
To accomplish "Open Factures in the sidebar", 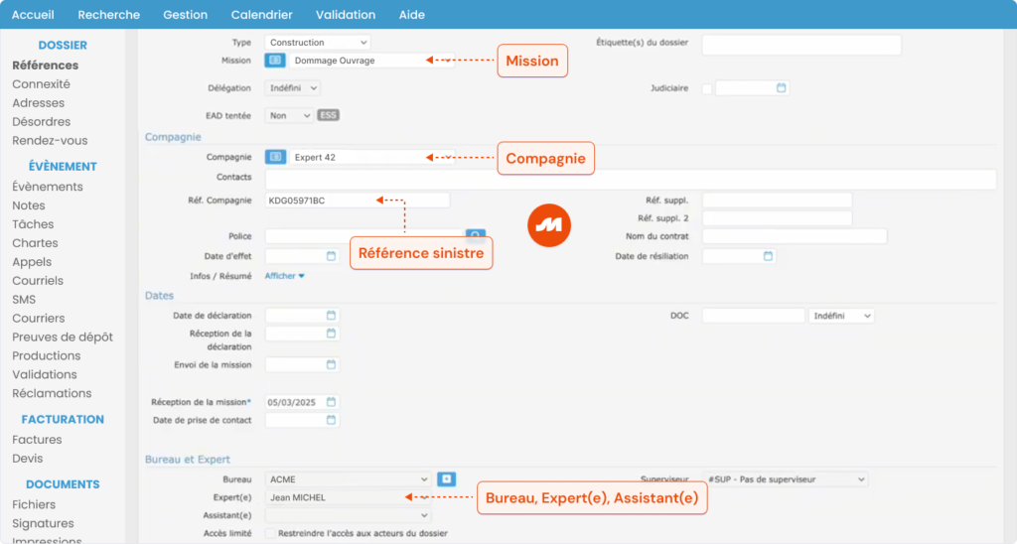I will click(37, 439).
